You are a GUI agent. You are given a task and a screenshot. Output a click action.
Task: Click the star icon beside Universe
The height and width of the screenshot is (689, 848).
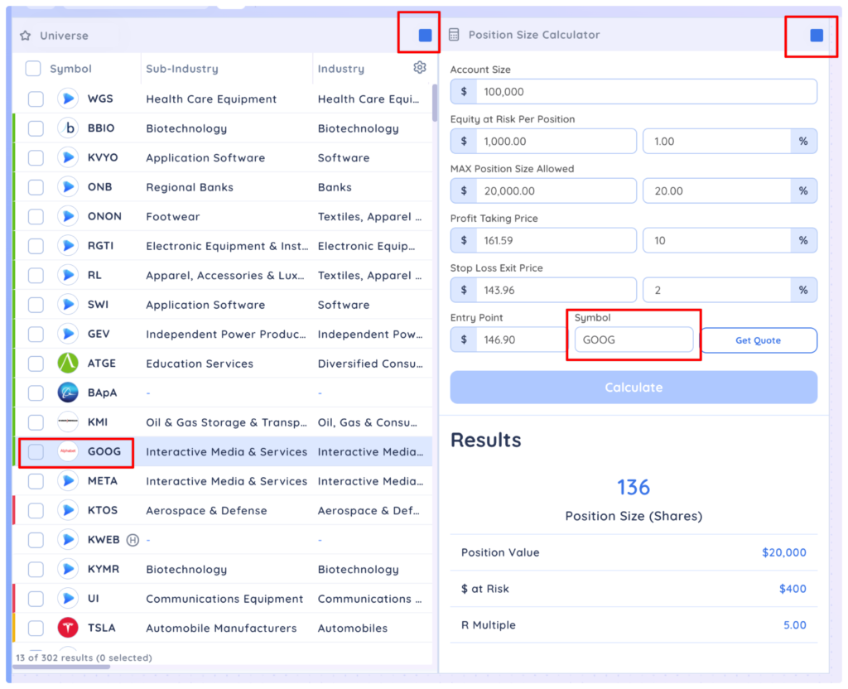click(x=25, y=36)
